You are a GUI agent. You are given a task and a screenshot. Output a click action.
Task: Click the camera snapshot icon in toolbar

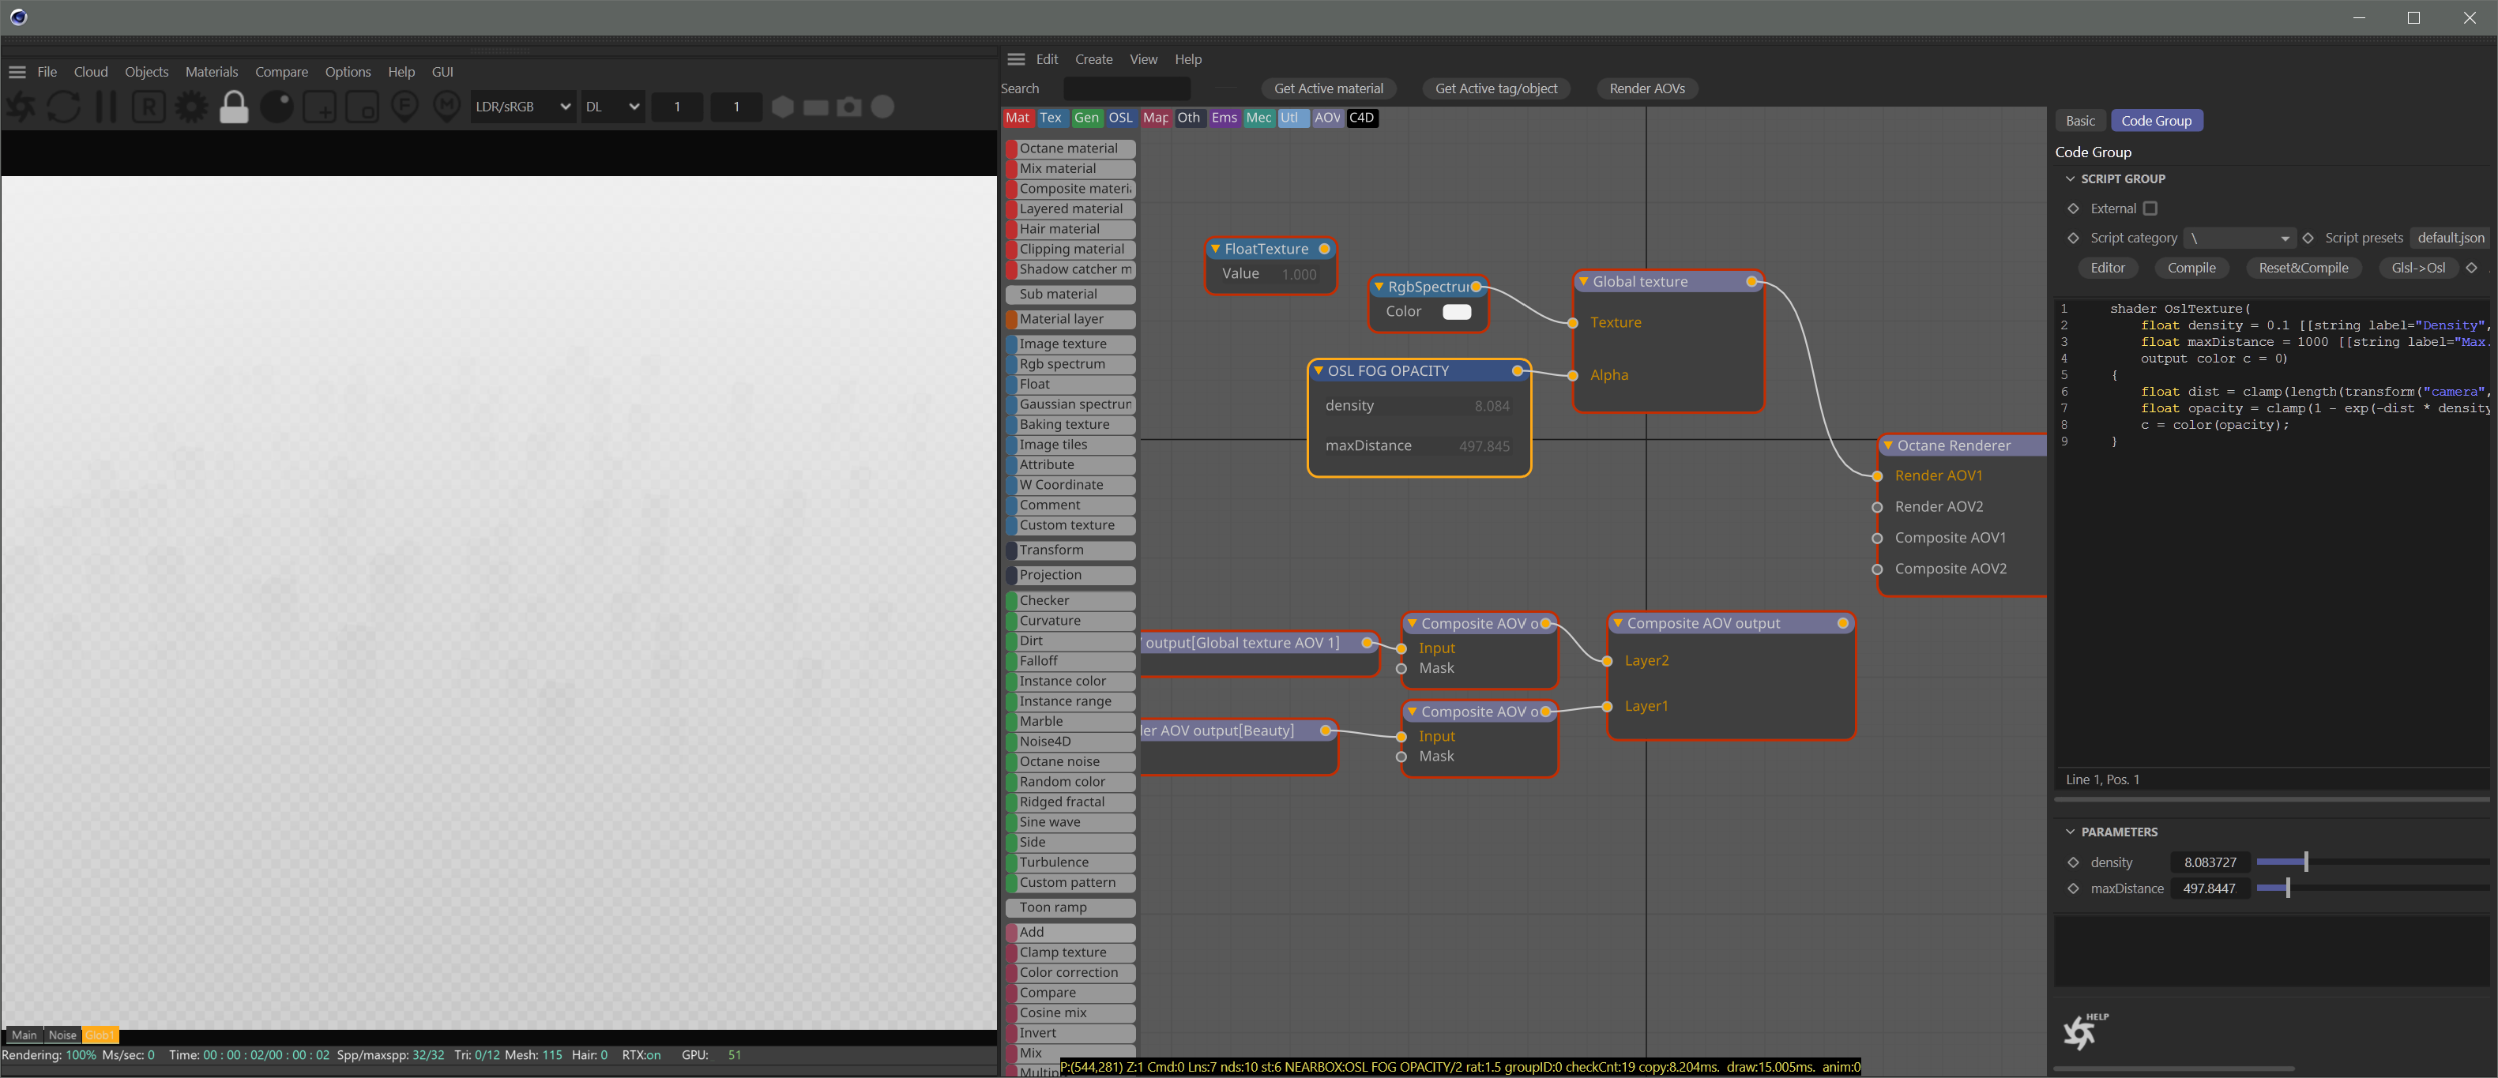[x=849, y=107]
